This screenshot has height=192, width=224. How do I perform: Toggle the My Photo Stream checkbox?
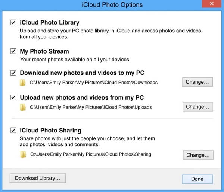tap(14, 51)
